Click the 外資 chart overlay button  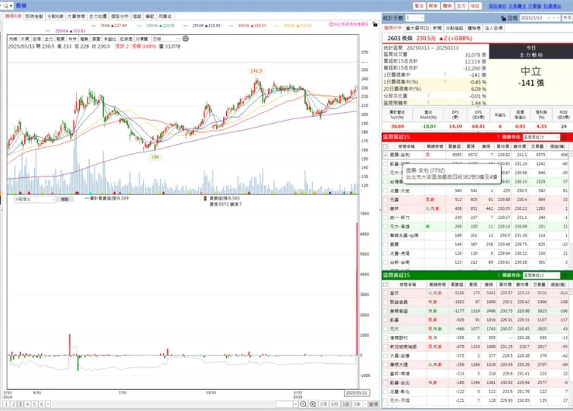(x=25, y=39)
